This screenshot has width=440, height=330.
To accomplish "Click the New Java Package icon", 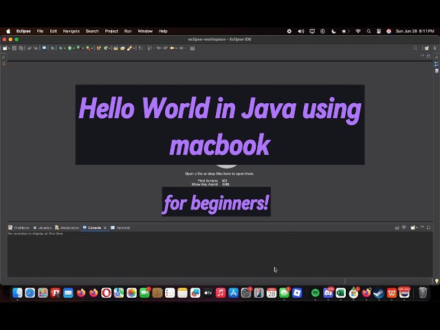I will [99, 48].
